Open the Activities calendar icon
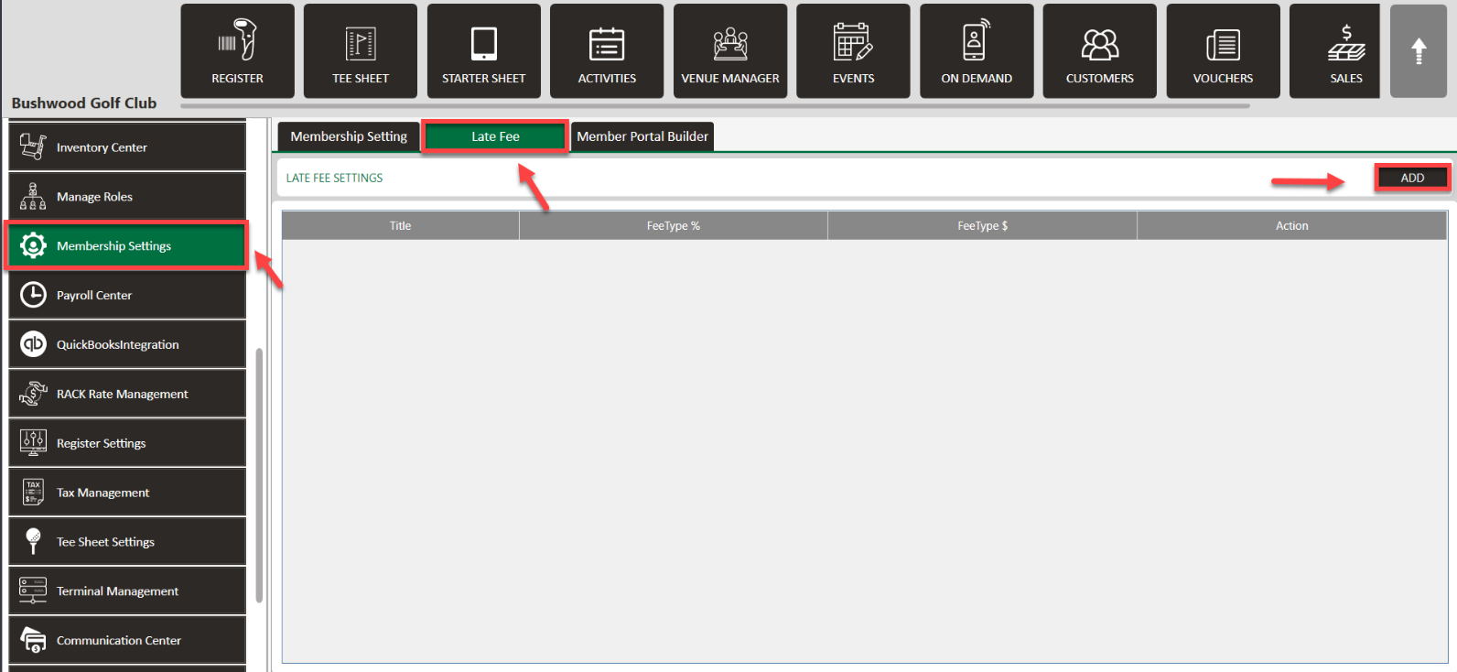 pyautogui.click(x=607, y=43)
